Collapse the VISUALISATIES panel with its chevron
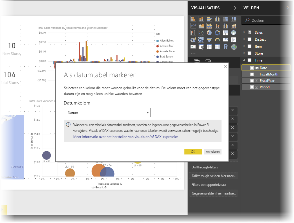 (235, 8)
